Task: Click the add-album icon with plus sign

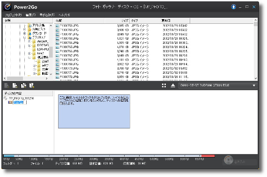Action: pyautogui.click(x=32, y=85)
